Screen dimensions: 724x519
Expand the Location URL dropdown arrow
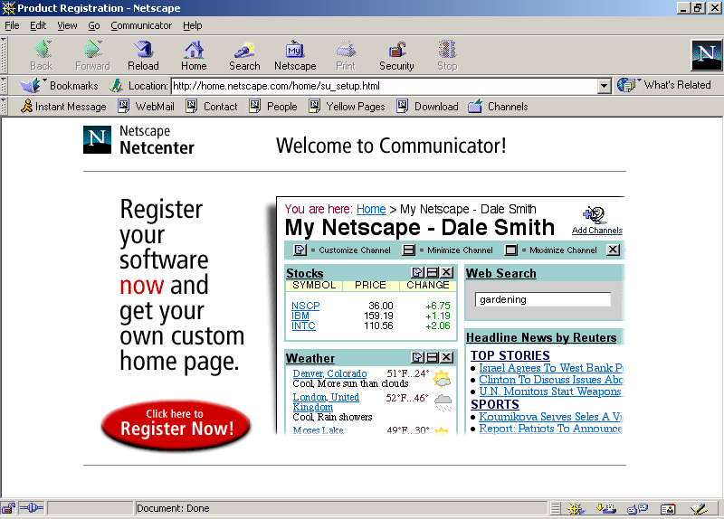click(604, 86)
